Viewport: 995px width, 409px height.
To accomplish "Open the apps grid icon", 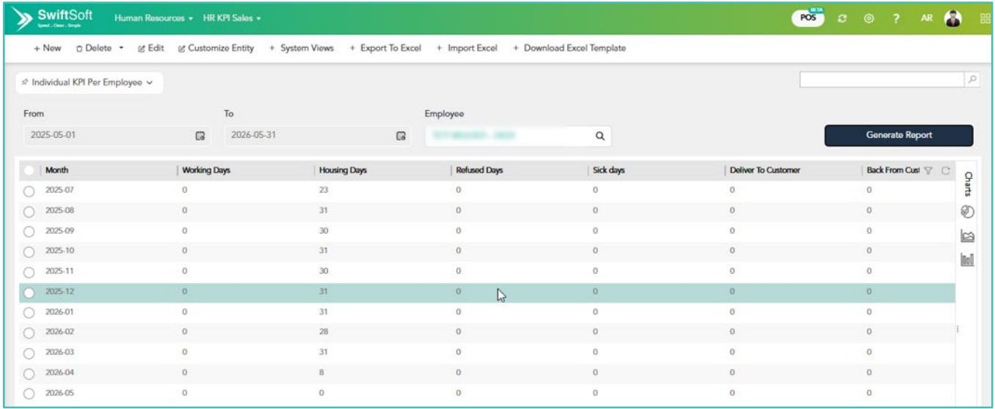I will (x=985, y=18).
